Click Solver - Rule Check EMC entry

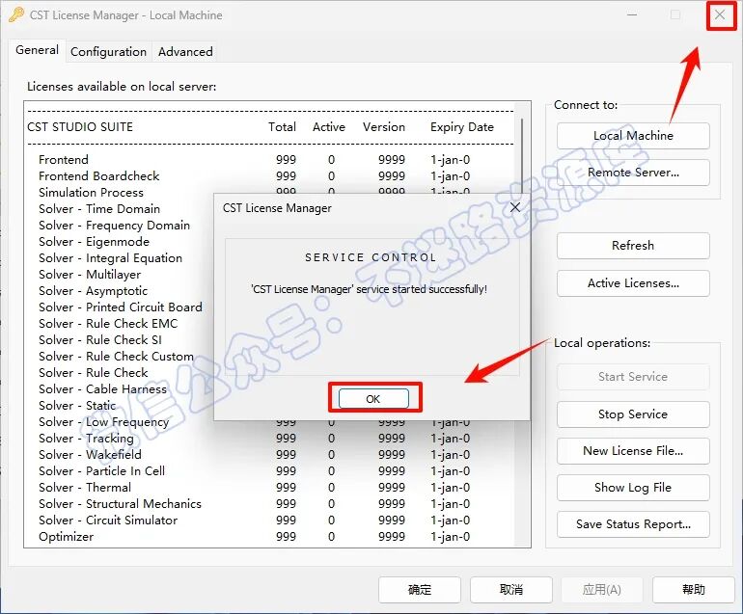pyautogui.click(x=108, y=323)
